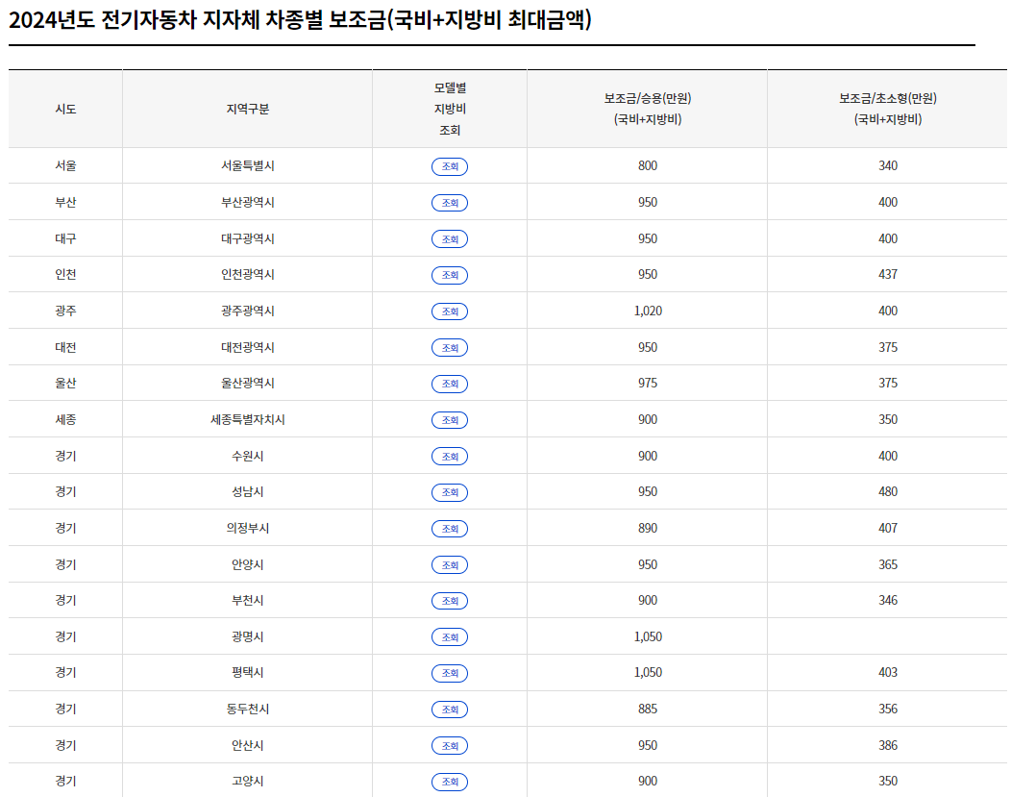Click 조회 button for 인천광역시
This screenshot has height=797, width=1011.
click(449, 275)
